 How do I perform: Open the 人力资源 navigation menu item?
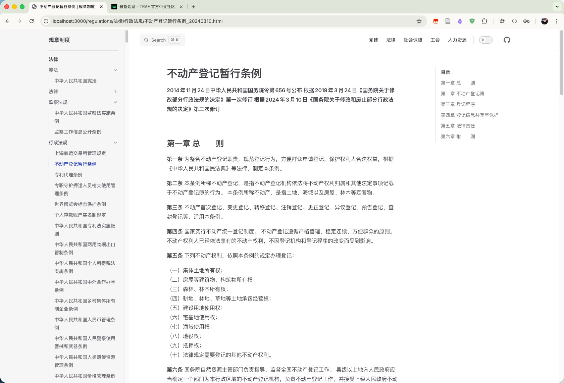pyautogui.click(x=457, y=40)
